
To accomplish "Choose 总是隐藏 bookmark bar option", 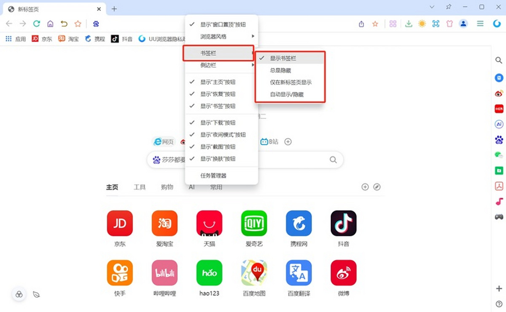I will pyautogui.click(x=290, y=70).
